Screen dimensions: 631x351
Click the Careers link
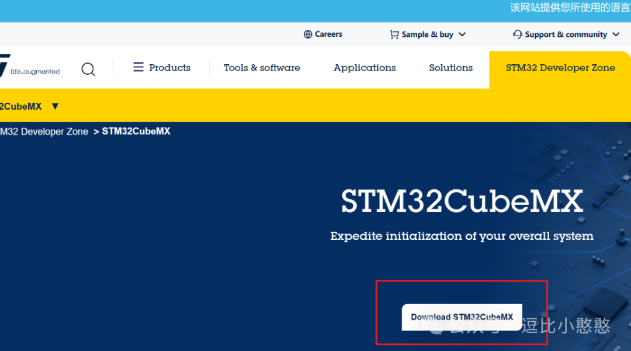(328, 34)
